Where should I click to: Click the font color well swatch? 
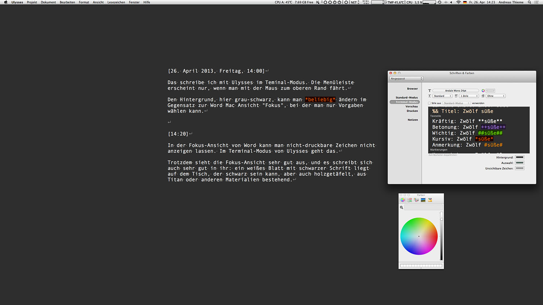click(491, 91)
